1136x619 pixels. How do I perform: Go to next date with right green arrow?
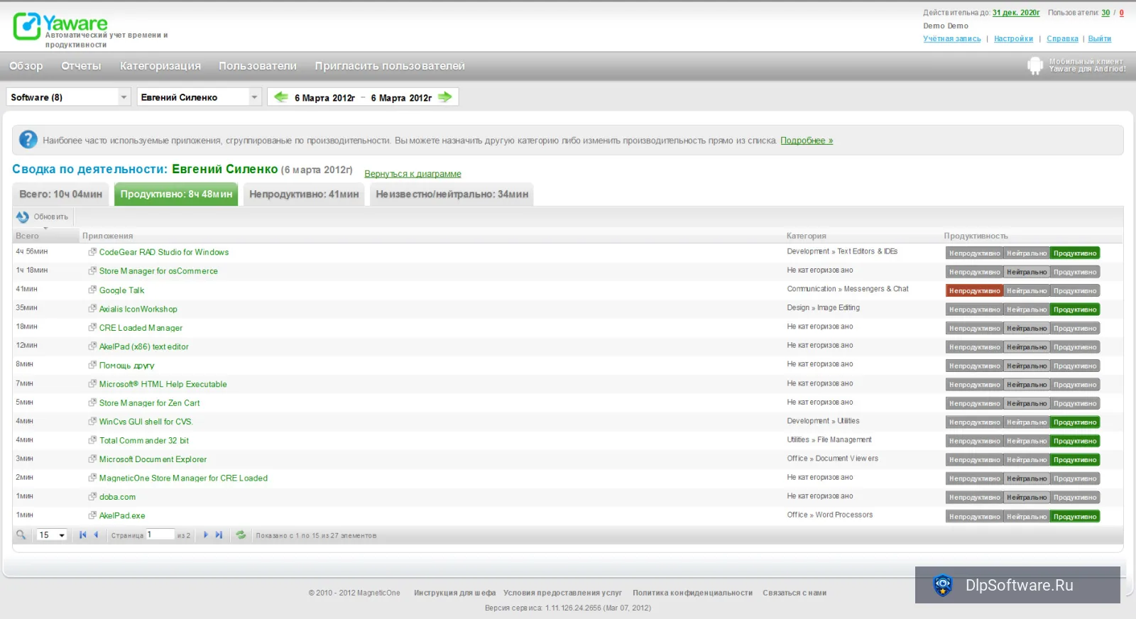(444, 97)
